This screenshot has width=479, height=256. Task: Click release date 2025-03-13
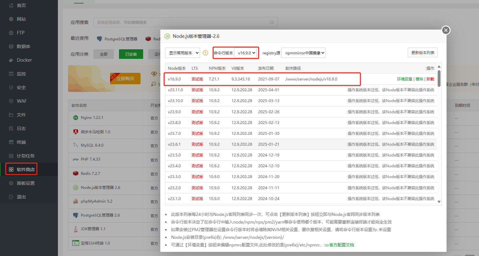268,101
